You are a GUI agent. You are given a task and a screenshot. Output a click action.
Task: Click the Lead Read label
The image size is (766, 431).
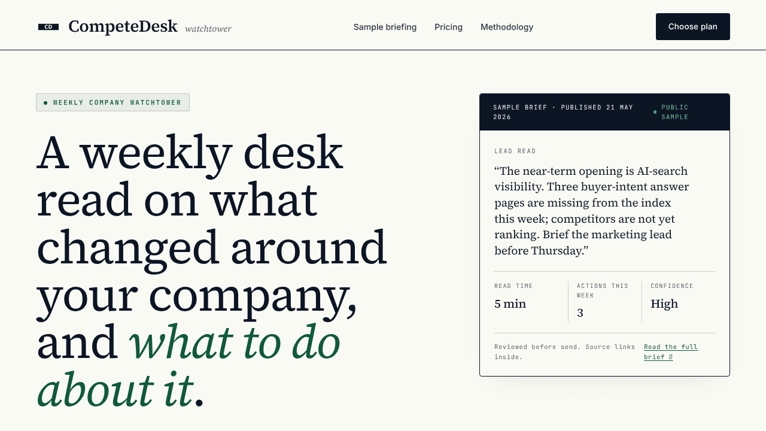pyautogui.click(x=515, y=151)
